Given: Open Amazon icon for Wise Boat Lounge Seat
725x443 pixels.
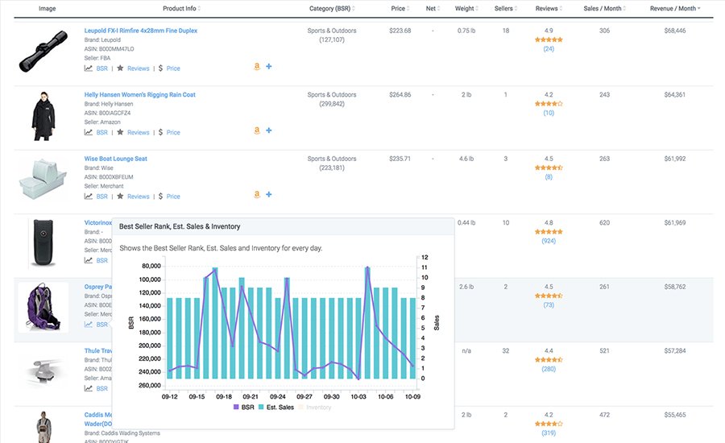Looking at the screenshot, I should [257, 195].
